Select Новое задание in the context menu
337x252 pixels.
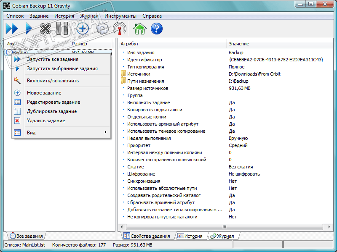(61, 93)
